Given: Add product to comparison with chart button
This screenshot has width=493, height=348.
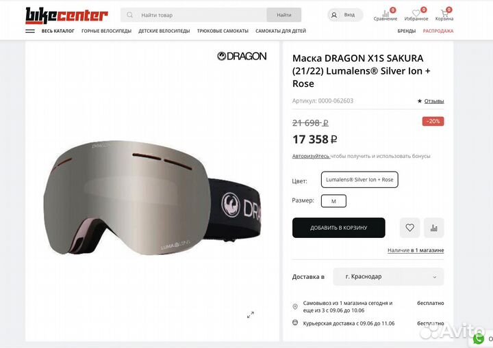Looking at the screenshot, I should (x=434, y=228).
